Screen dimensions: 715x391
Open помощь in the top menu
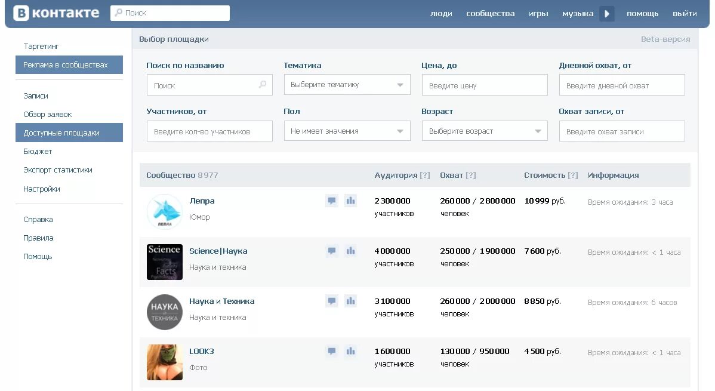coord(643,14)
